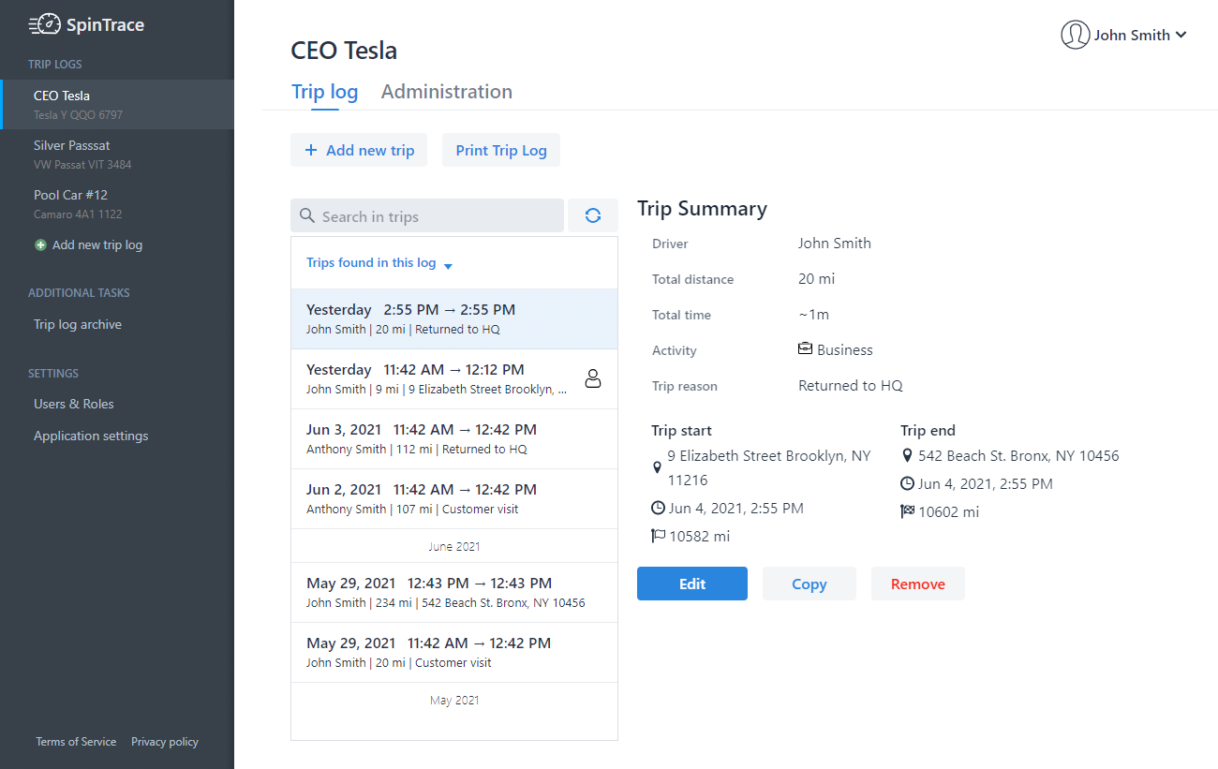
Task: Switch to the Administration tab
Action: 447,92
